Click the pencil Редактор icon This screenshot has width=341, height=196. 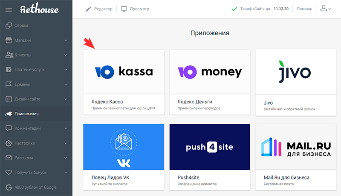point(88,9)
